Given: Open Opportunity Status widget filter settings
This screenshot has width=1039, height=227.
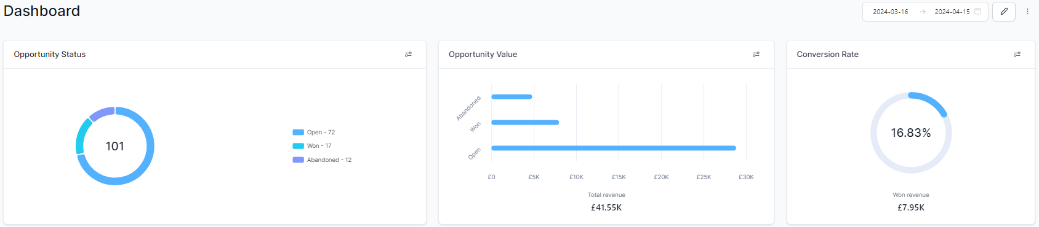Looking at the screenshot, I should [x=408, y=55].
